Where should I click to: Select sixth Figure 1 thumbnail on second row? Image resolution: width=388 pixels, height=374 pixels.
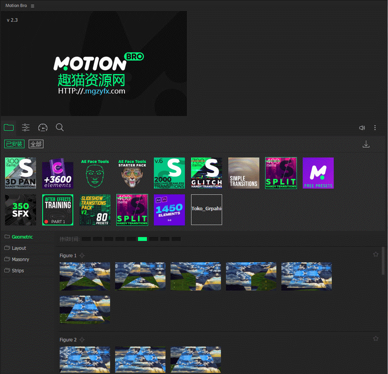click(x=85, y=309)
